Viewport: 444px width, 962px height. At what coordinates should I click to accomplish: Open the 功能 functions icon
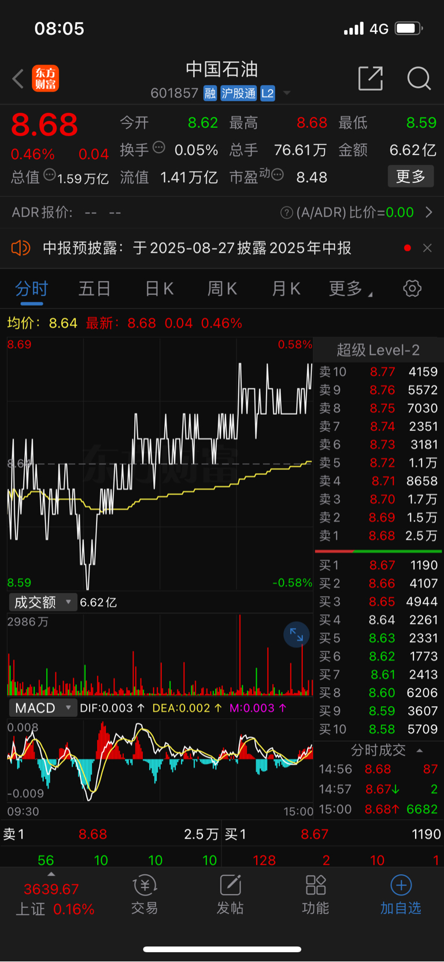click(315, 894)
